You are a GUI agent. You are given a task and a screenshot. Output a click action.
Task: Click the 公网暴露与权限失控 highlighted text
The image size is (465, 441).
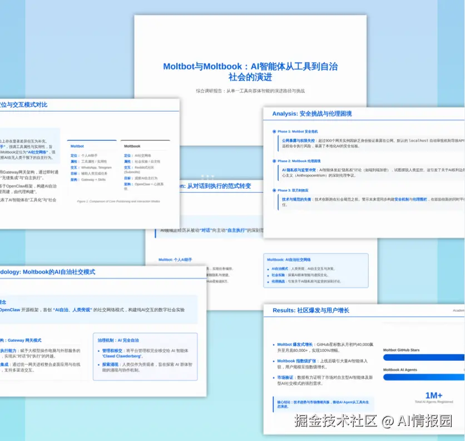click(x=298, y=140)
